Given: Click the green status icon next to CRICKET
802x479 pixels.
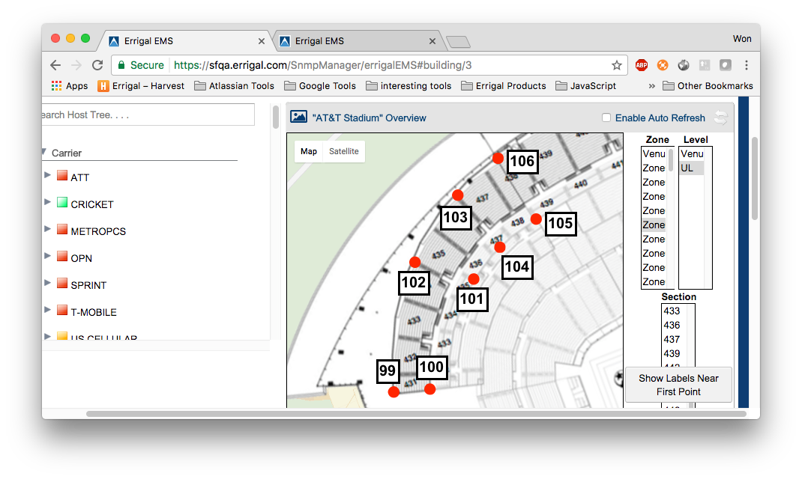Looking at the screenshot, I should click(x=62, y=204).
